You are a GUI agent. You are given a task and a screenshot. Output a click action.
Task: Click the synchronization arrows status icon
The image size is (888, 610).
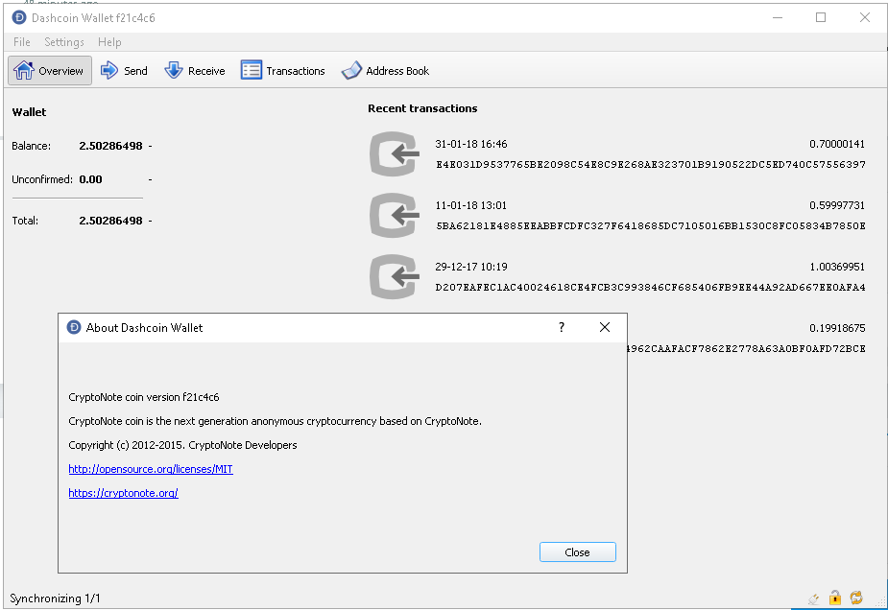(856, 598)
